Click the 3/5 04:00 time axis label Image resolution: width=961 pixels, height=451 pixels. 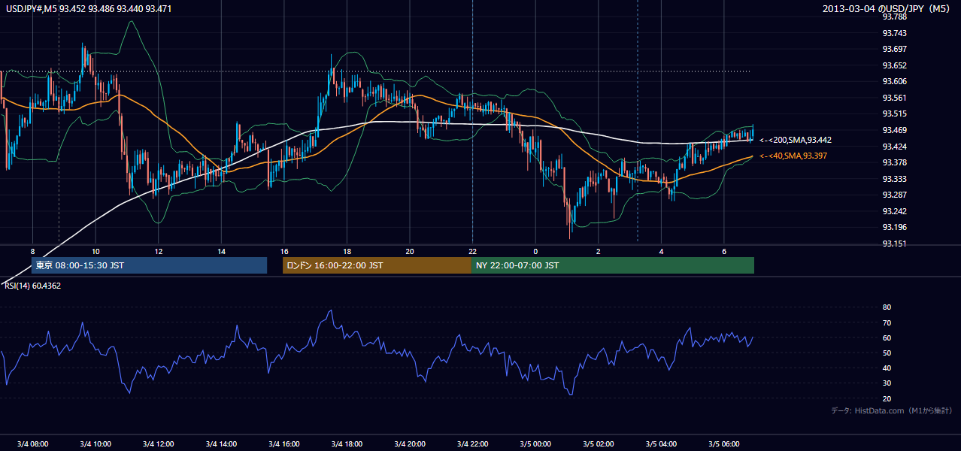click(661, 443)
